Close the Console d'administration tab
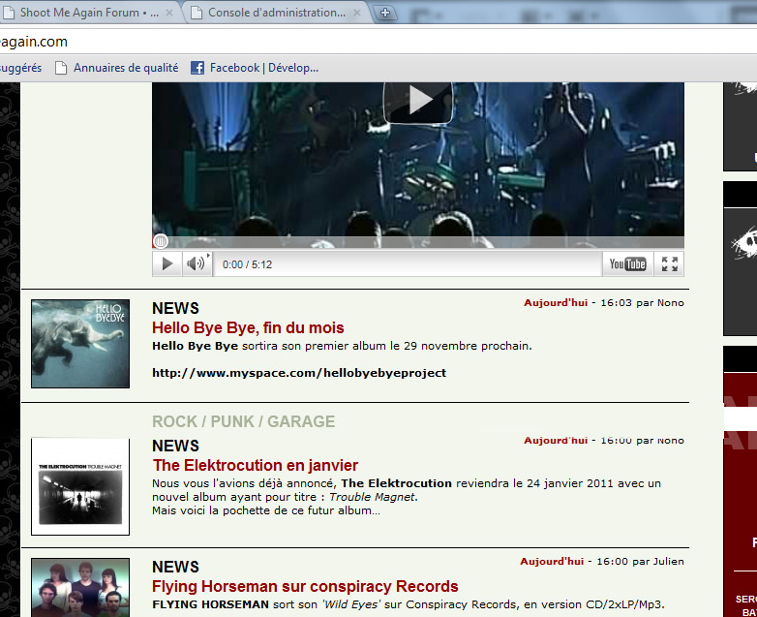The image size is (757, 617). point(357,13)
